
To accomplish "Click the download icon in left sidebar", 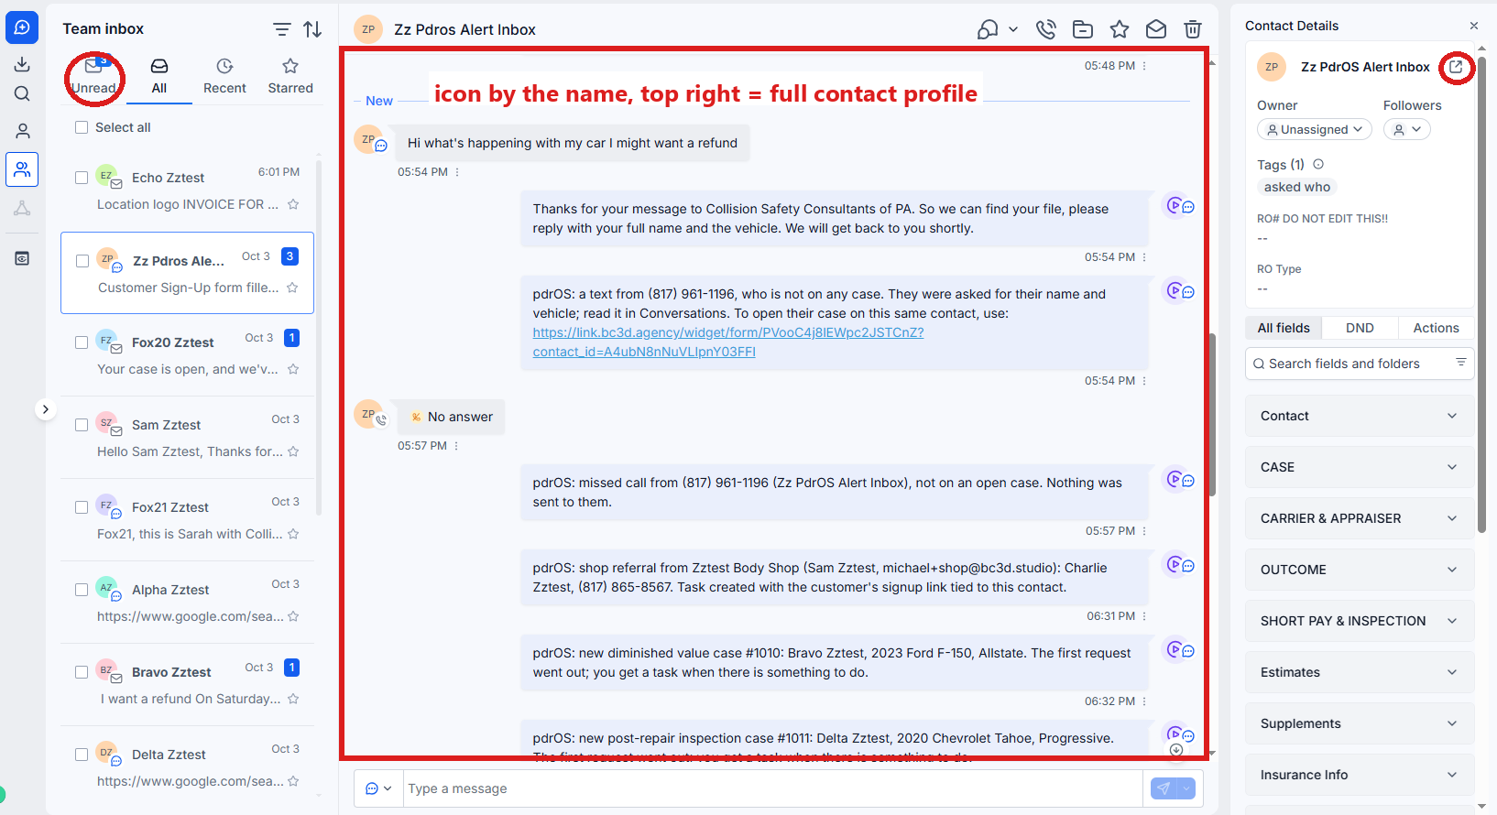I will [x=22, y=64].
